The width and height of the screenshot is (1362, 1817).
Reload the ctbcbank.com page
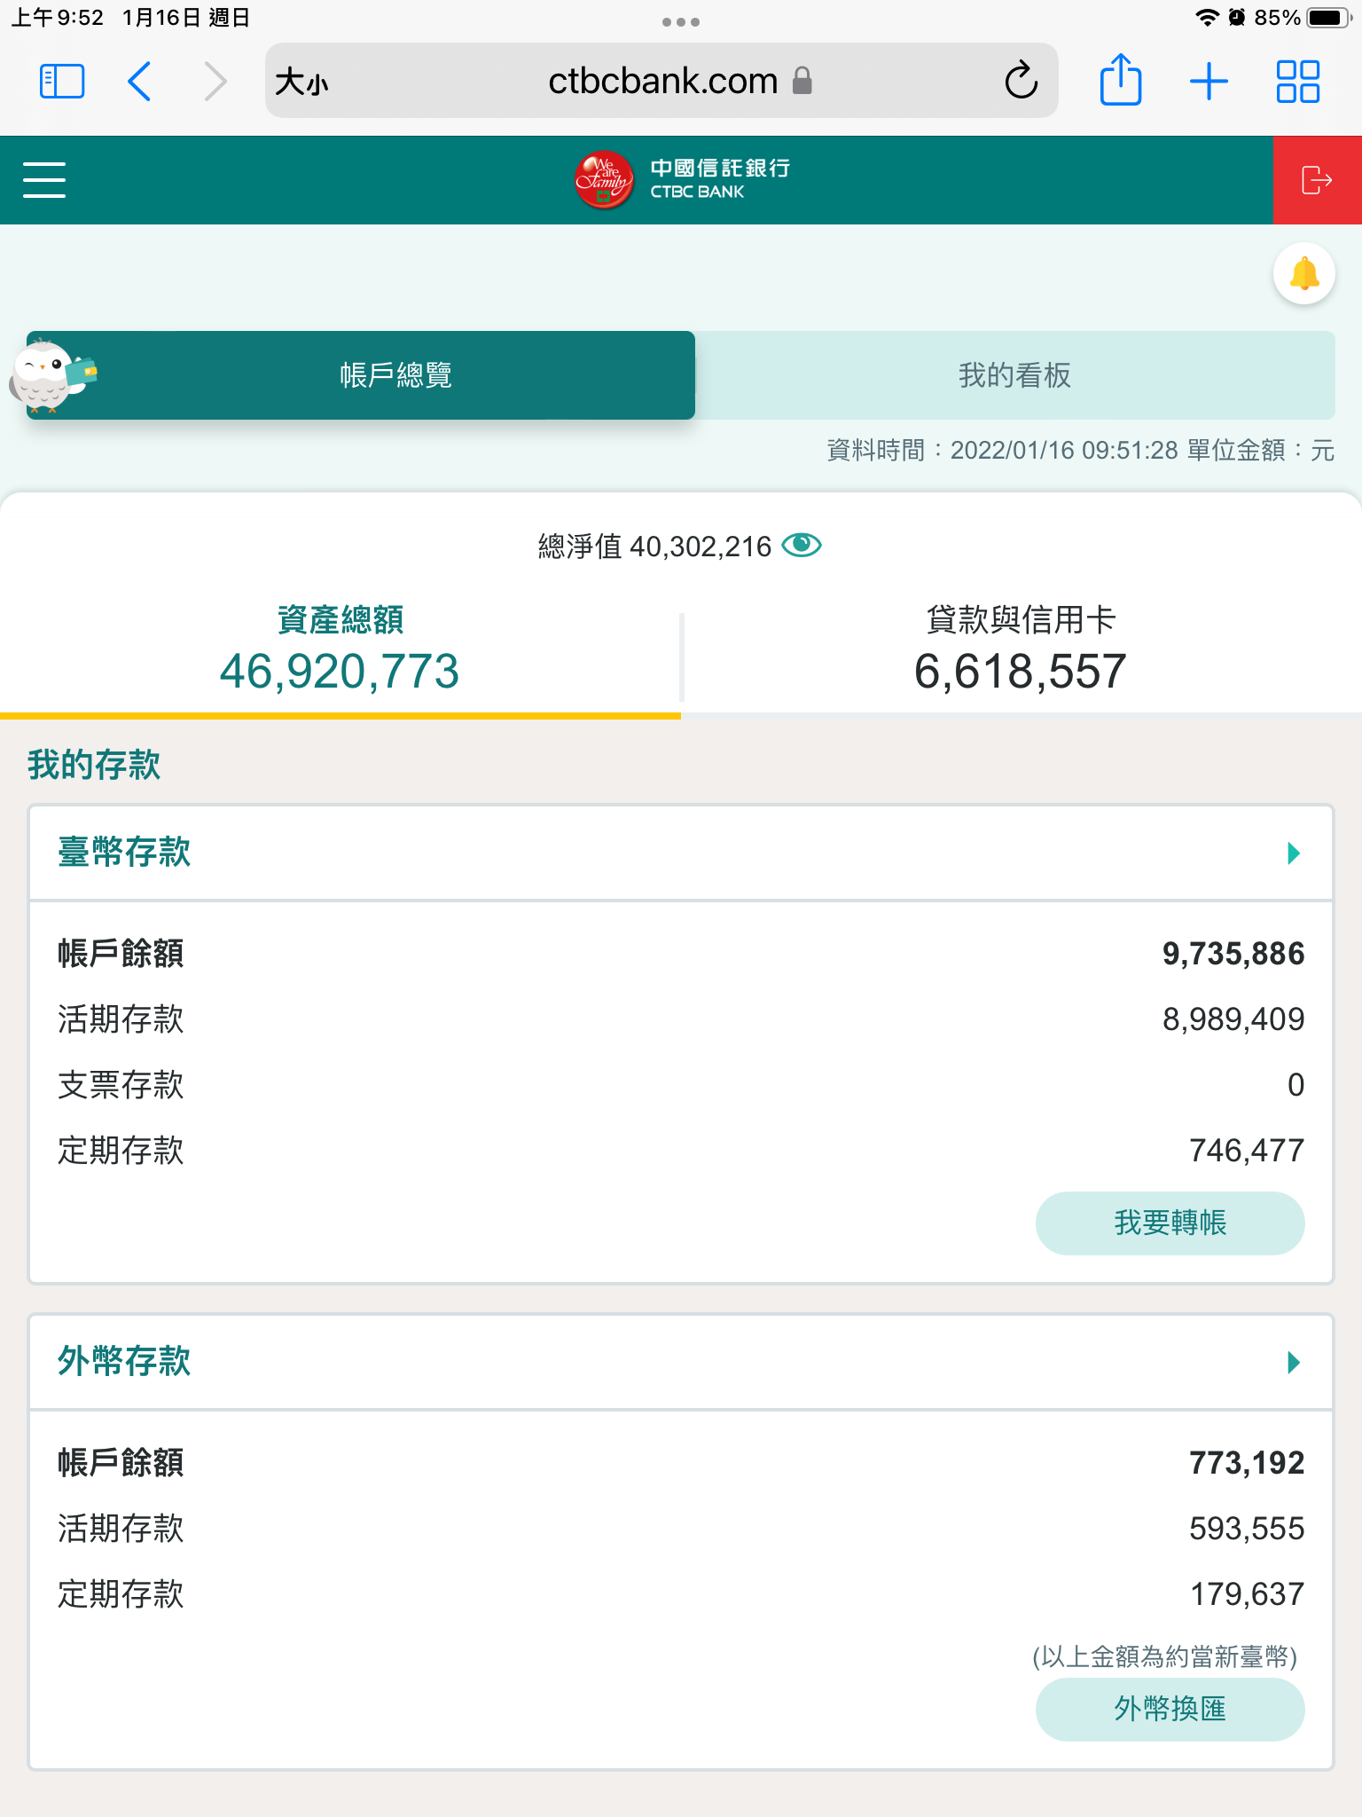[x=1021, y=82]
